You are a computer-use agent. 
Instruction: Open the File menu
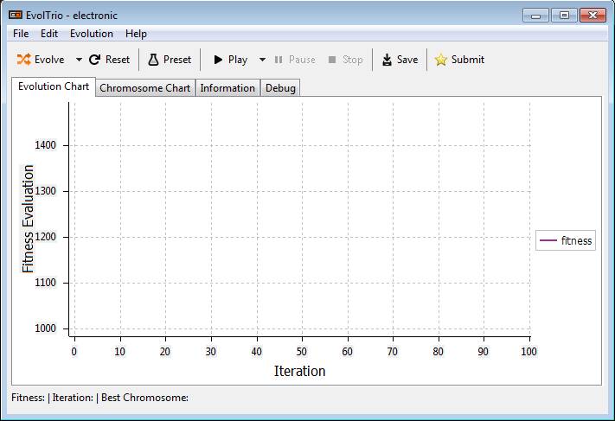pyautogui.click(x=21, y=34)
